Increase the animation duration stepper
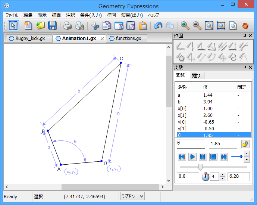This screenshot has height=205, width=257. pos(222,174)
